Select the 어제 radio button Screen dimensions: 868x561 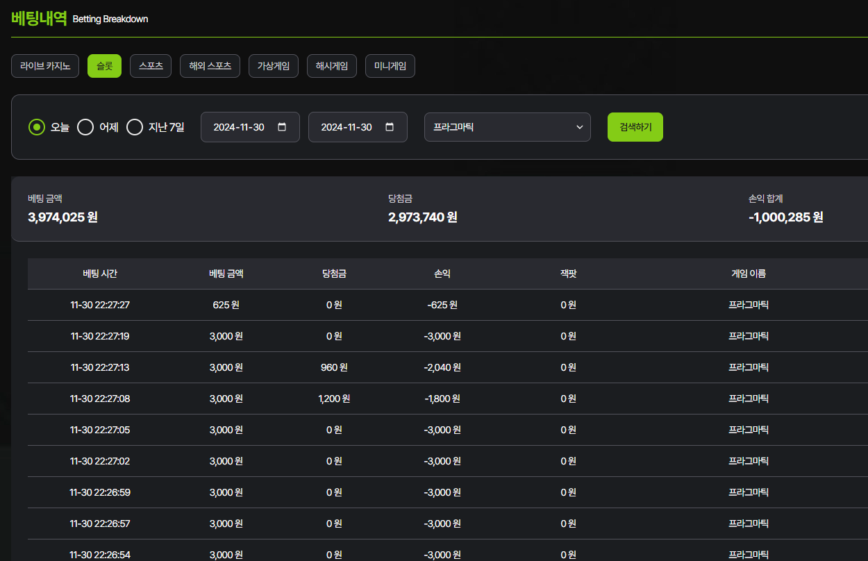[85, 127]
